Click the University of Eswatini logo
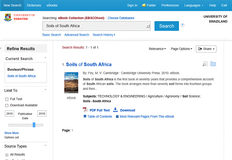Viewport: 232px width, 160px height. tap(19, 17)
